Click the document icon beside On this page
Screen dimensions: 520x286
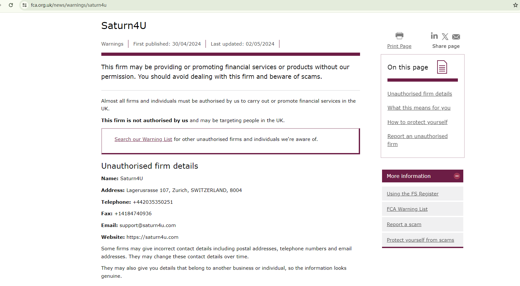pos(442,67)
